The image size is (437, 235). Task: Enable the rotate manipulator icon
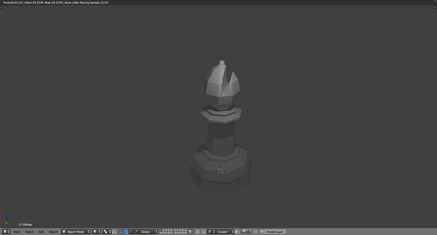tap(131, 232)
